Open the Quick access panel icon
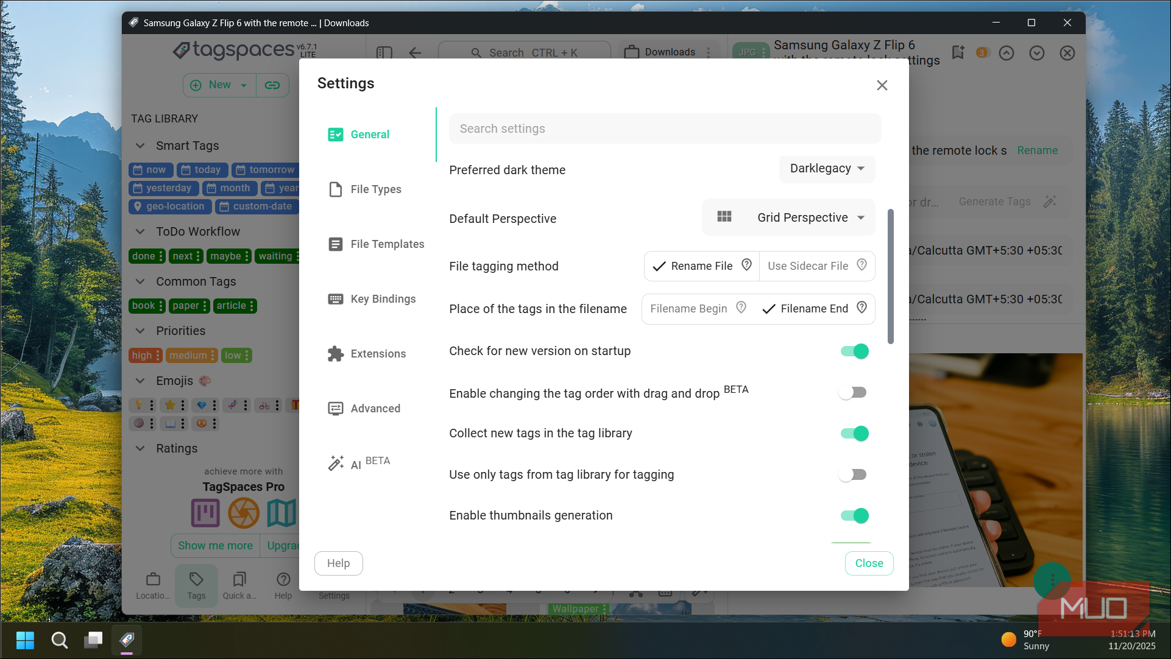The image size is (1171, 659). click(x=239, y=585)
